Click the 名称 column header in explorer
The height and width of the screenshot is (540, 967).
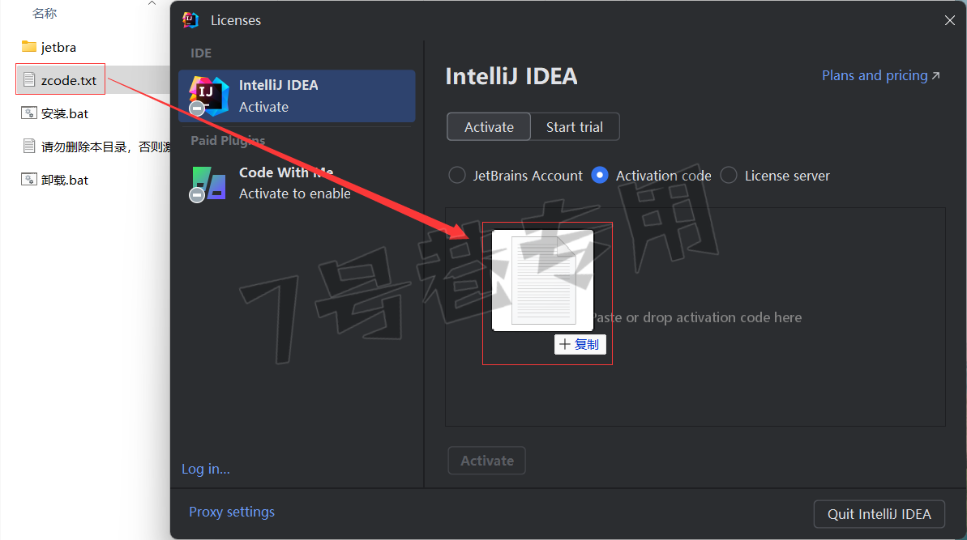[x=45, y=14]
